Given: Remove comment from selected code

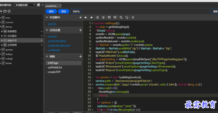Looking at the screenshot, I should [115, 17].
